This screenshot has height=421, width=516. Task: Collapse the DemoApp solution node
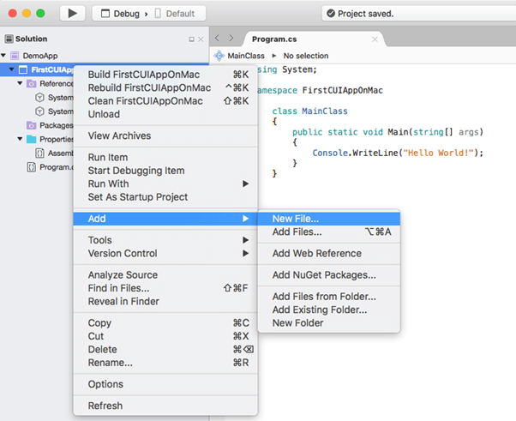coord(3,55)
